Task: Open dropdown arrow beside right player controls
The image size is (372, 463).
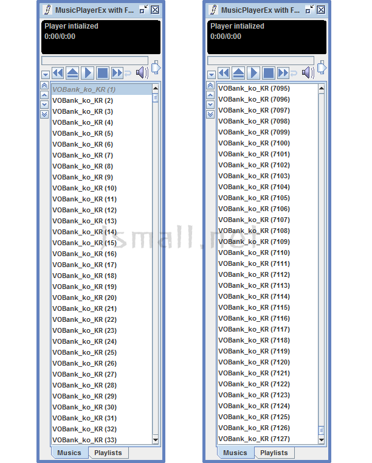Action: [211, 74]
